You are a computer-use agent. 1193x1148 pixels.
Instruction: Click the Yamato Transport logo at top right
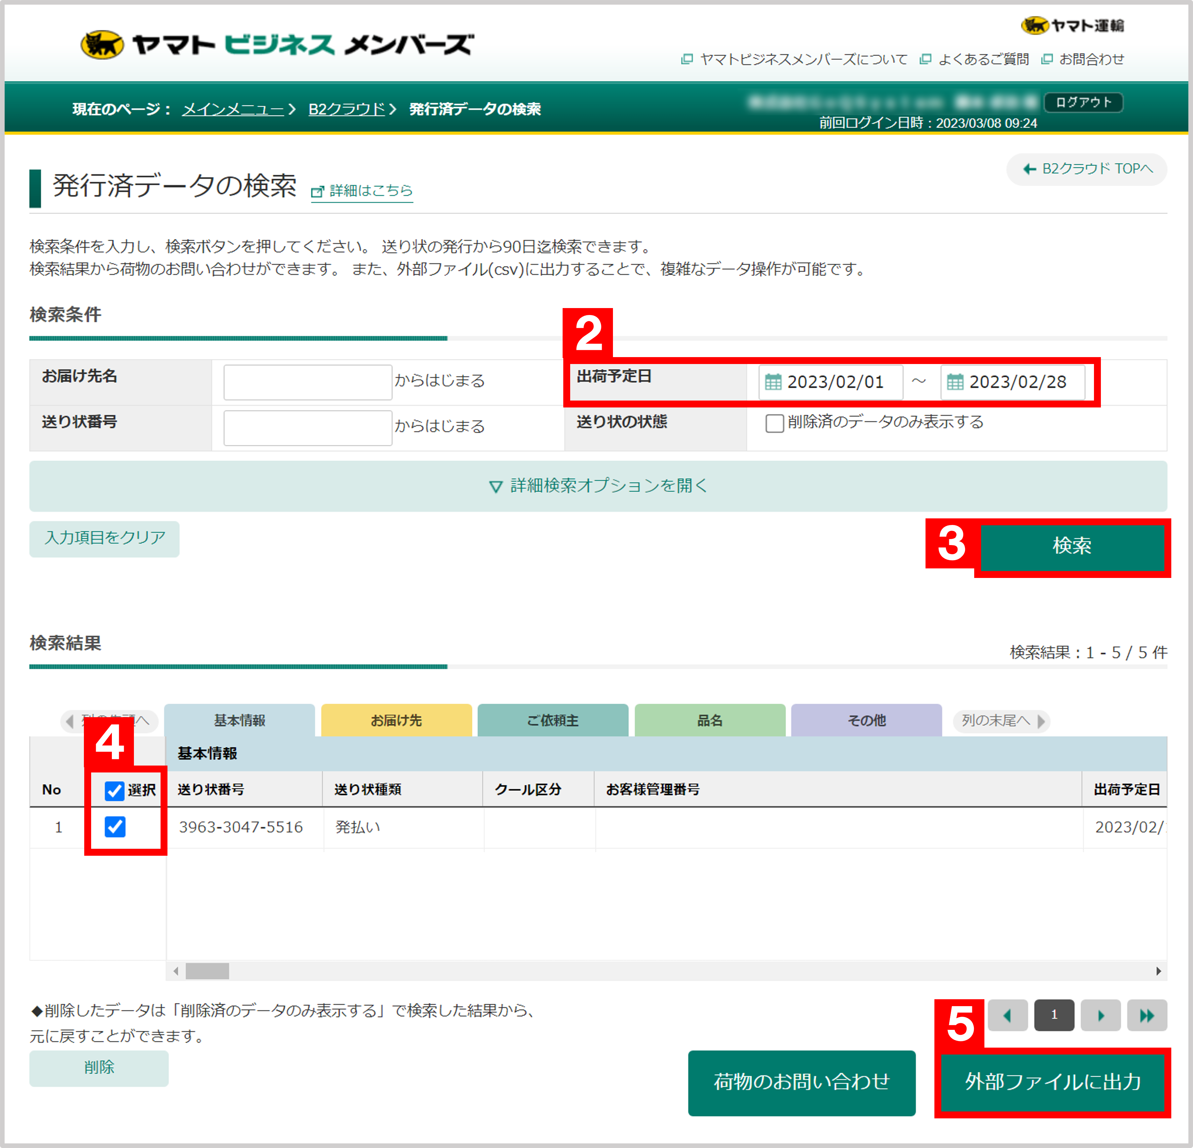1073,25
